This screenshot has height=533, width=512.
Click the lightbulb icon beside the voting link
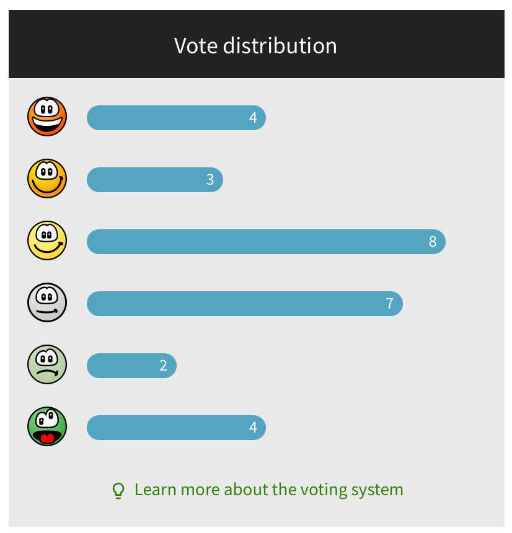(x=118, y=491)
